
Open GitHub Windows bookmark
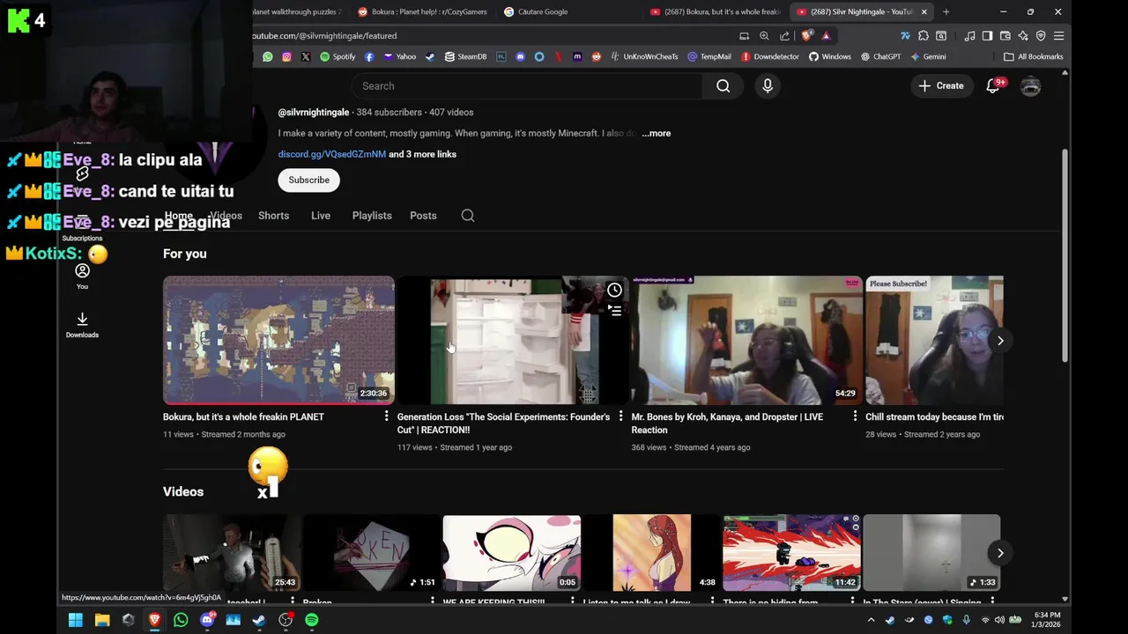click(x=830, y=56)
